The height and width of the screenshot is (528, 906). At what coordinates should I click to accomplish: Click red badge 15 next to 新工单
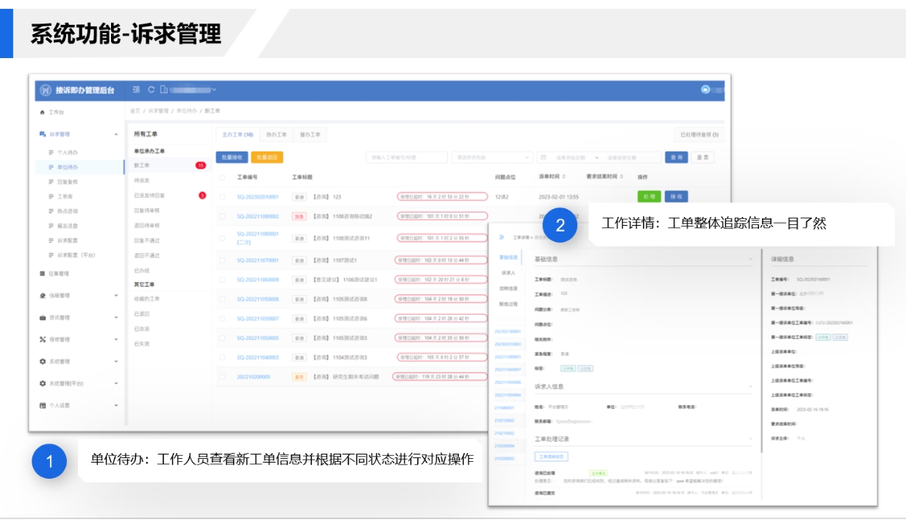200,165
